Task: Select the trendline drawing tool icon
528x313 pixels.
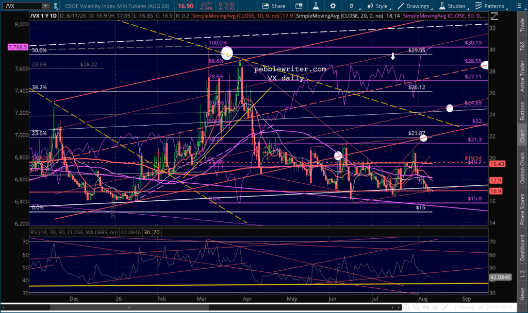Action: [445, 307]
